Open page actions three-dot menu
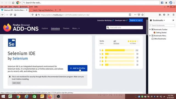This screenshot has width=176, height=99. click(x=135, y=15)
